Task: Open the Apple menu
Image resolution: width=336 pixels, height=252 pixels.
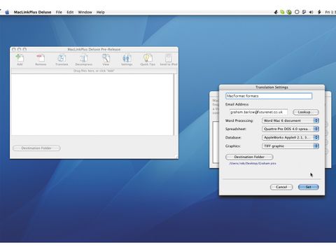Action: click(7, 12)
